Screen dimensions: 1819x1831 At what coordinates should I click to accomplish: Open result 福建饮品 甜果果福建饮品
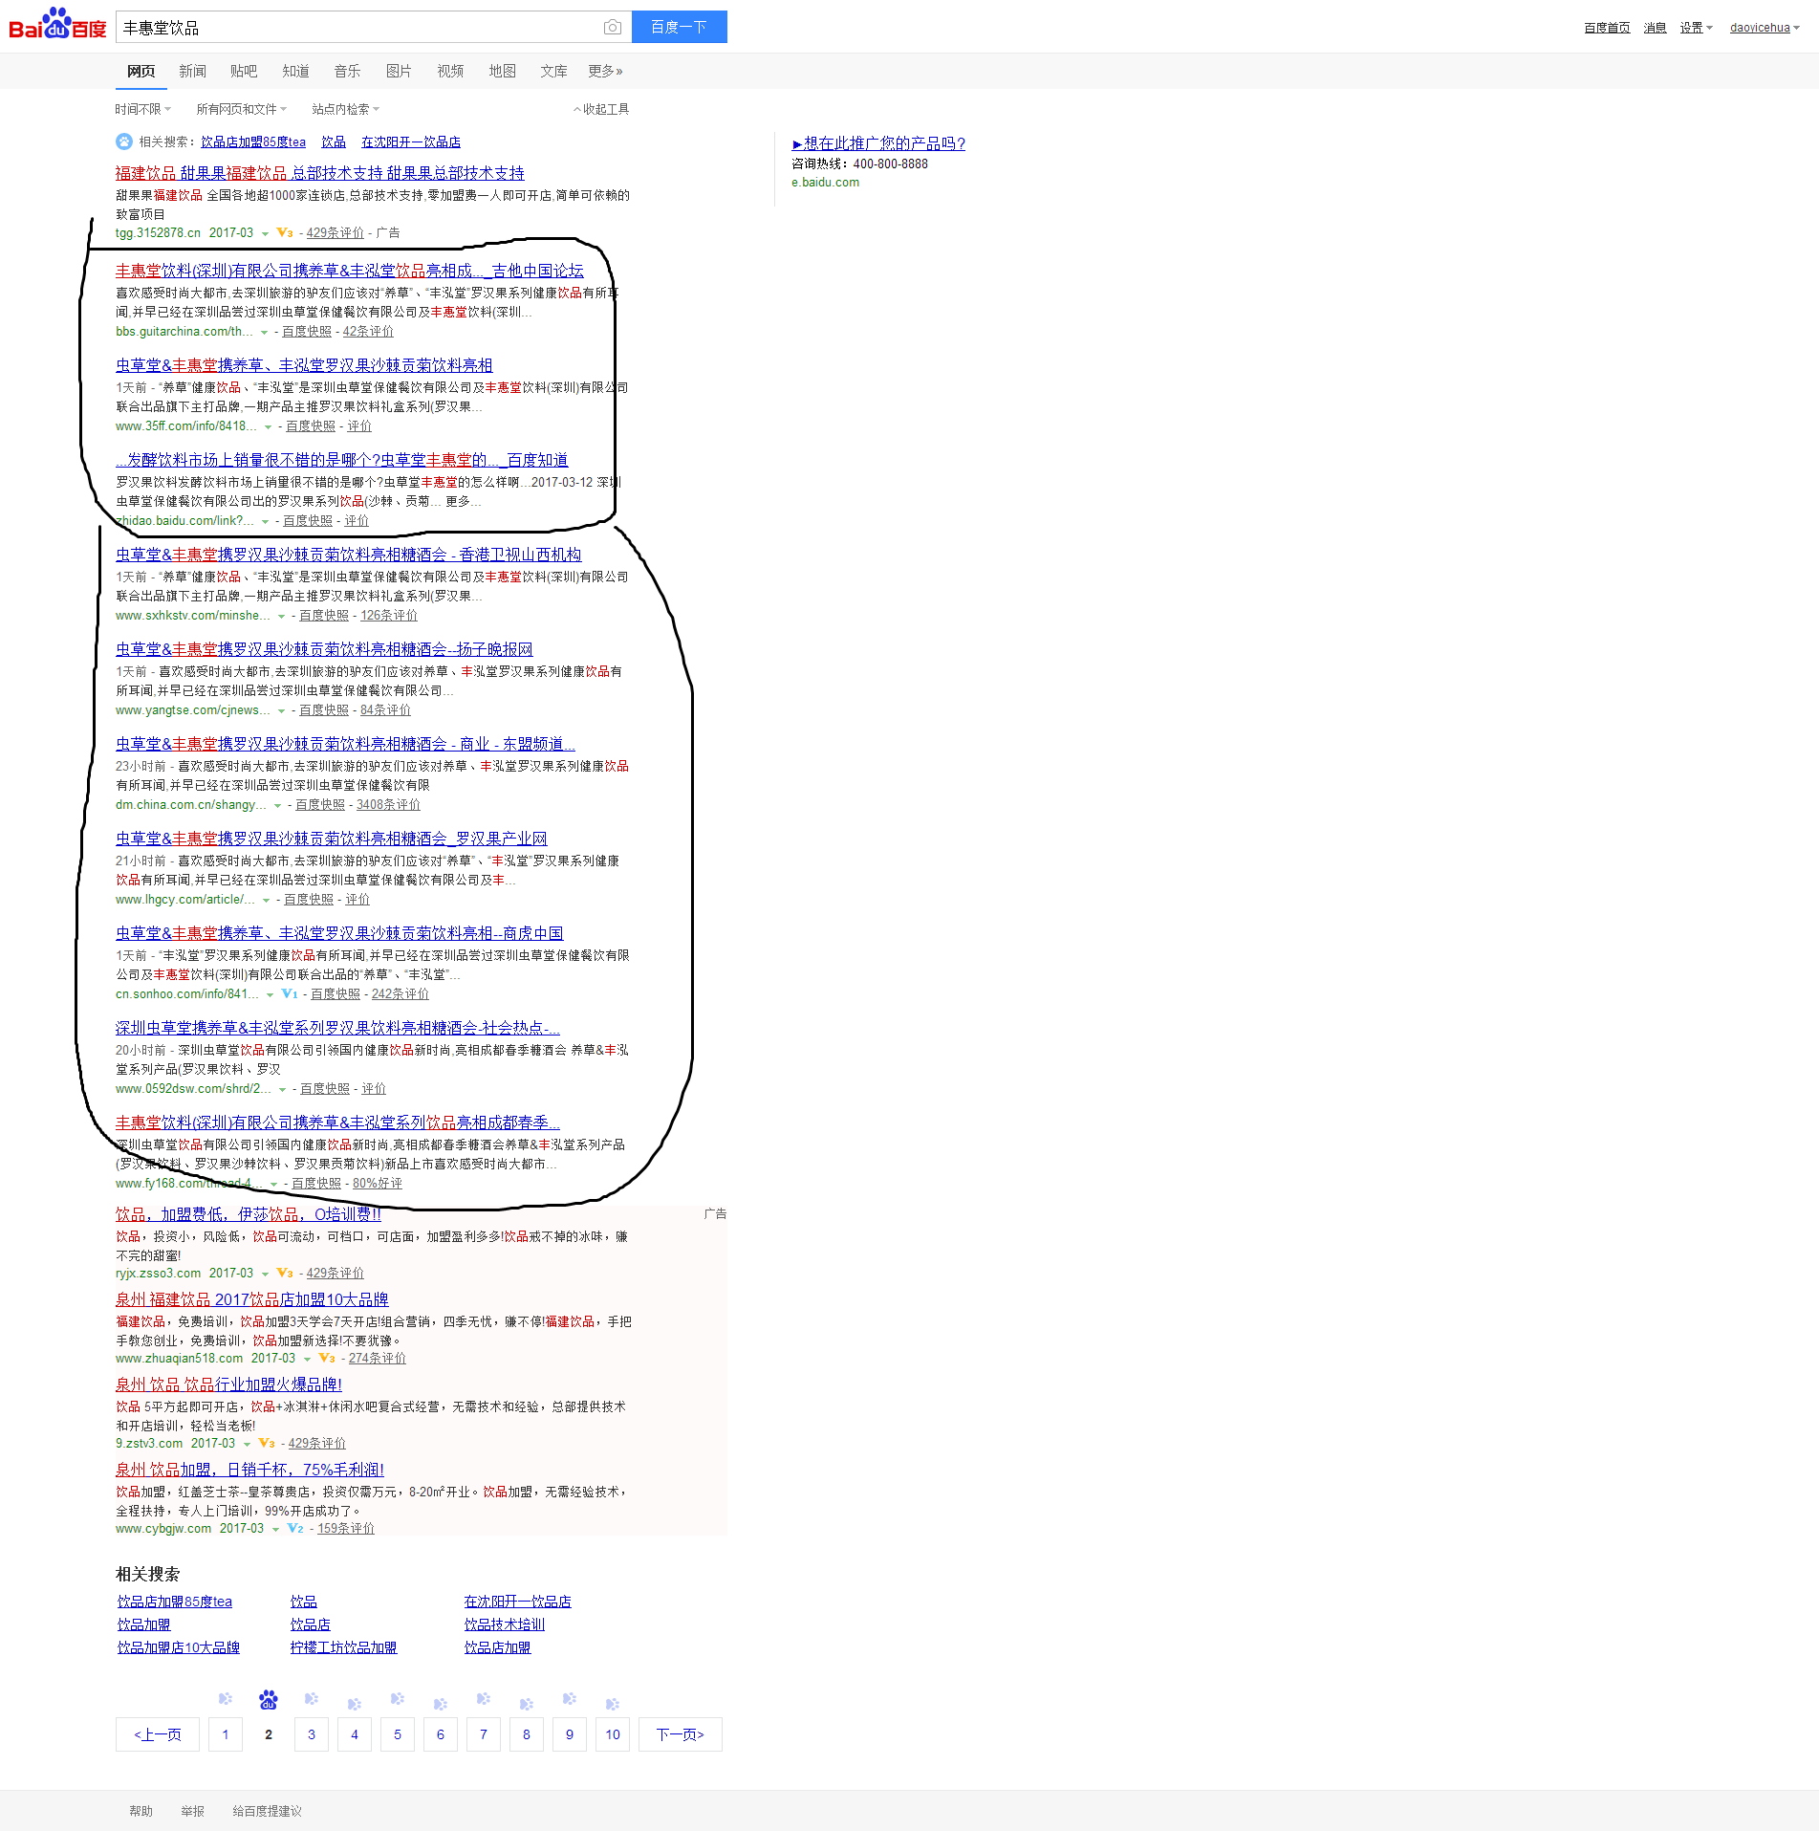click(320, 173)
